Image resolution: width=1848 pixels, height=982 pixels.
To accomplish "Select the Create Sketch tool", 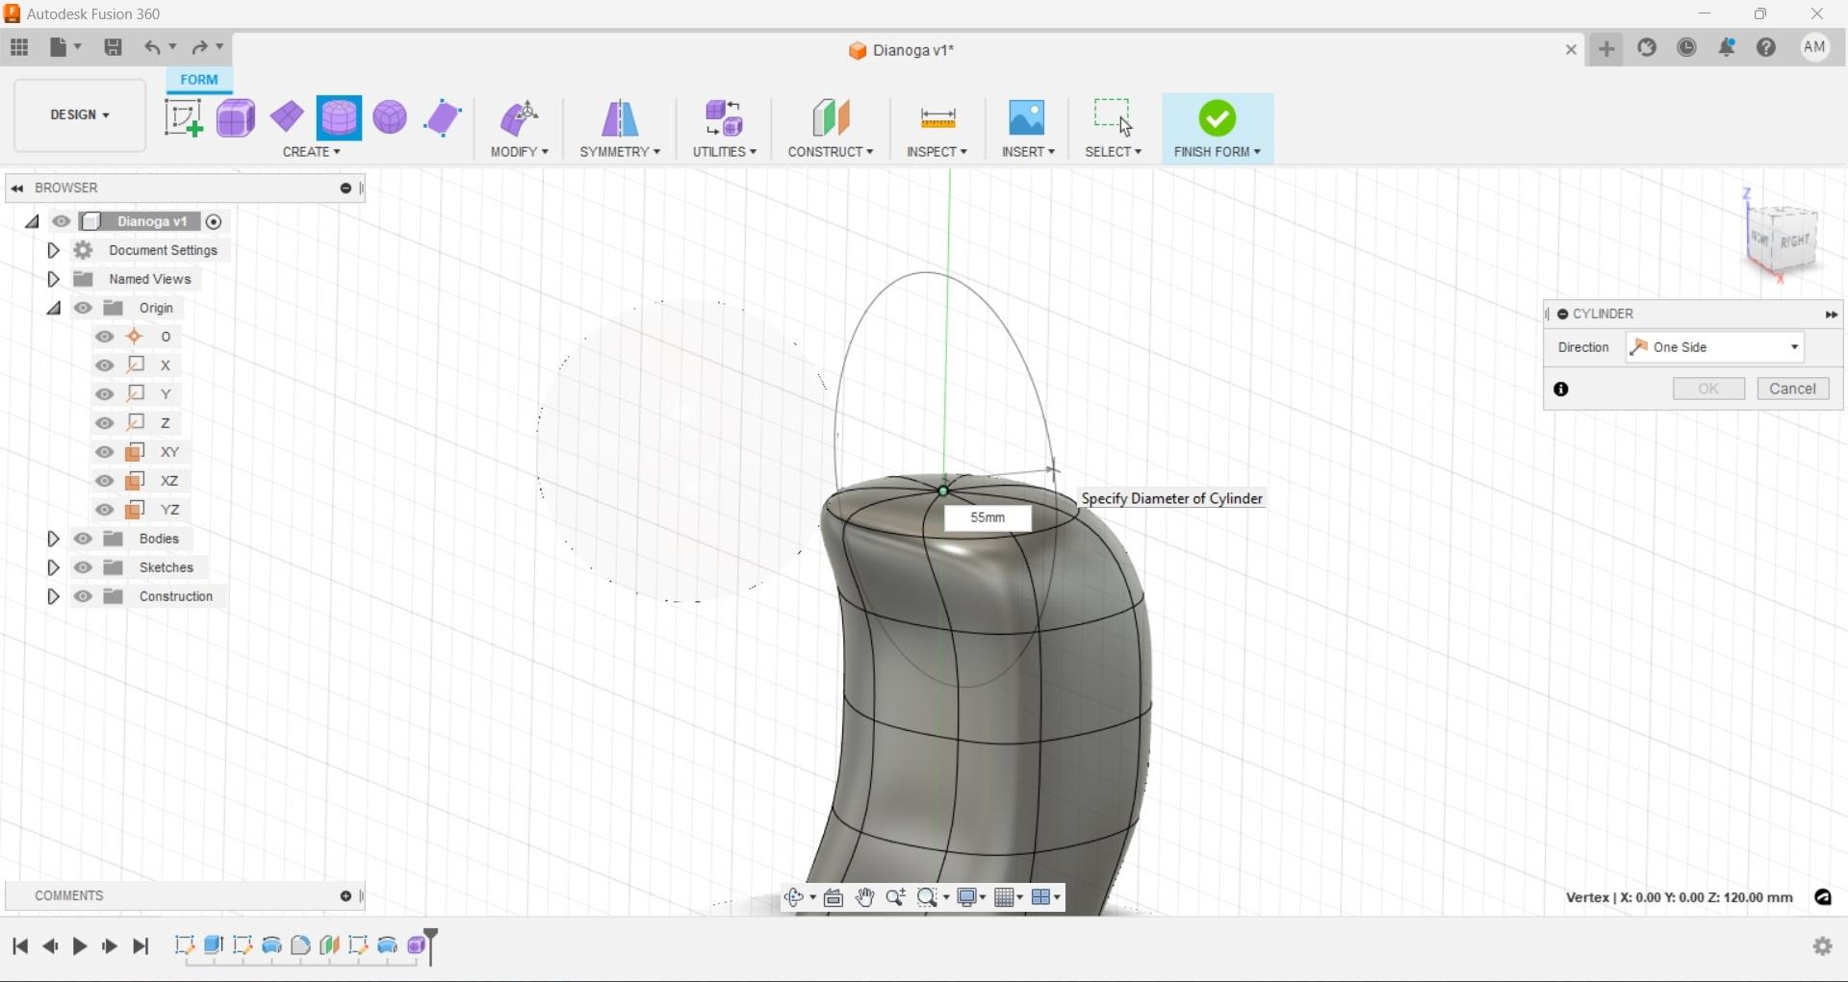I will 183,116.
